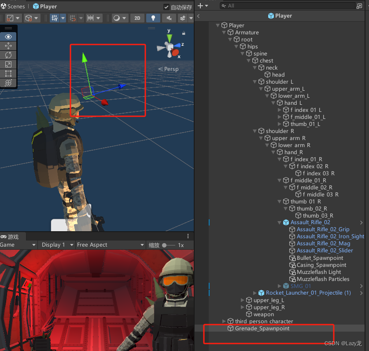
Task: Toggle scene lighting bulb button
Action: pyautogui.click(x=153, y=18)
